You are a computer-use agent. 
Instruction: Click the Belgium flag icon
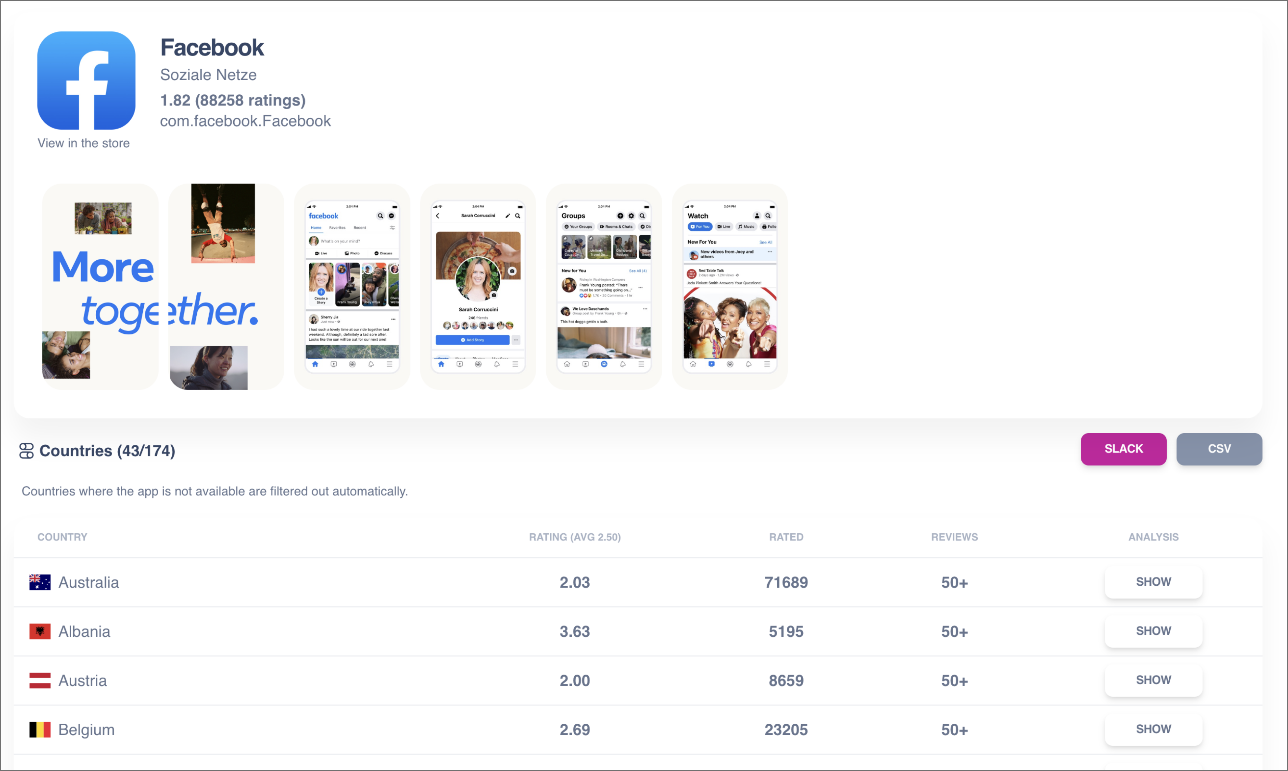click(40, 729)
